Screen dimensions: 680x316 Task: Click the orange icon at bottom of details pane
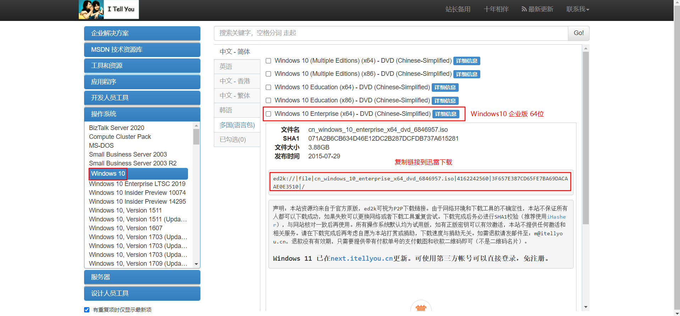tap(421, 307)
